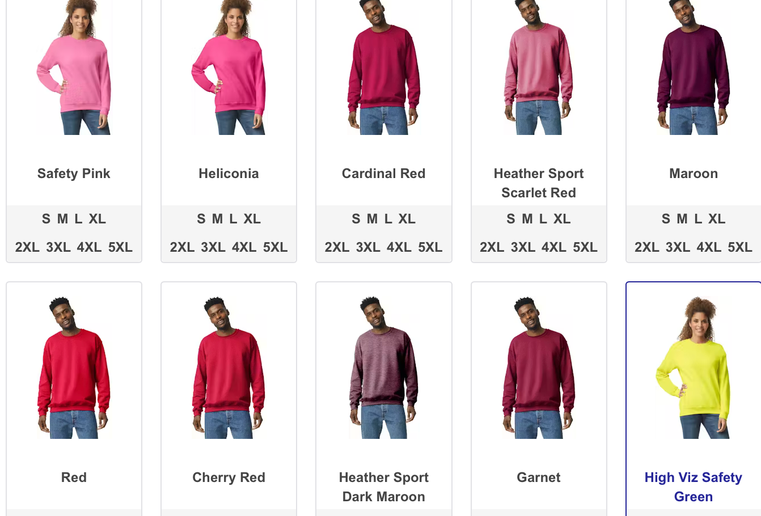Screen dimensions: 761x516
Task: Click the Garnet color name
Action: point(539,477)
